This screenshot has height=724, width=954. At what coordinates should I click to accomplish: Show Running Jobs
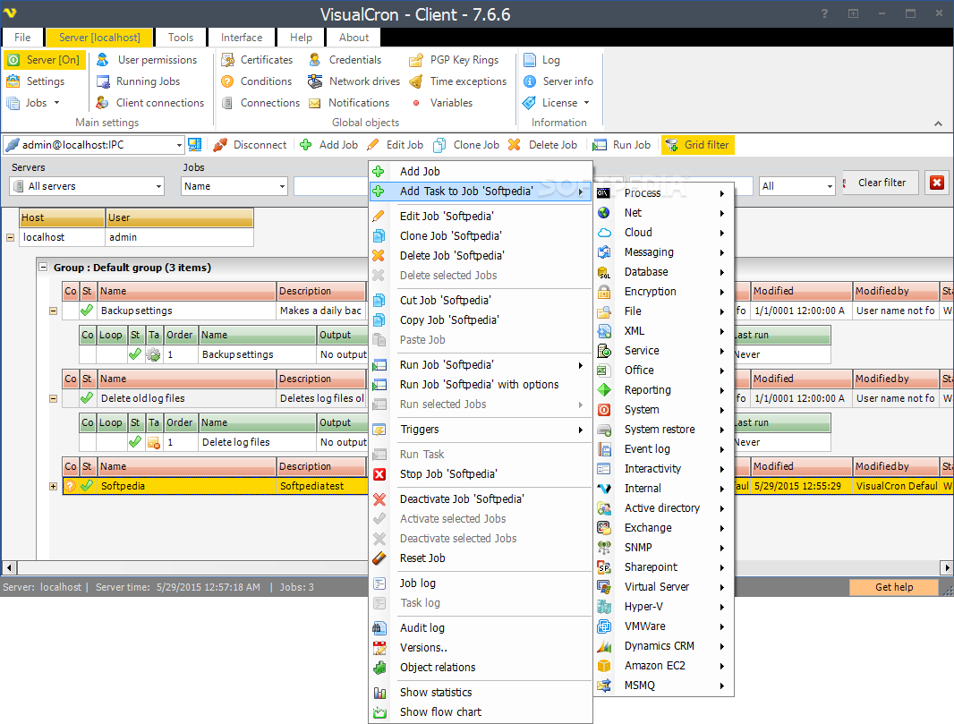coord(138,81)
